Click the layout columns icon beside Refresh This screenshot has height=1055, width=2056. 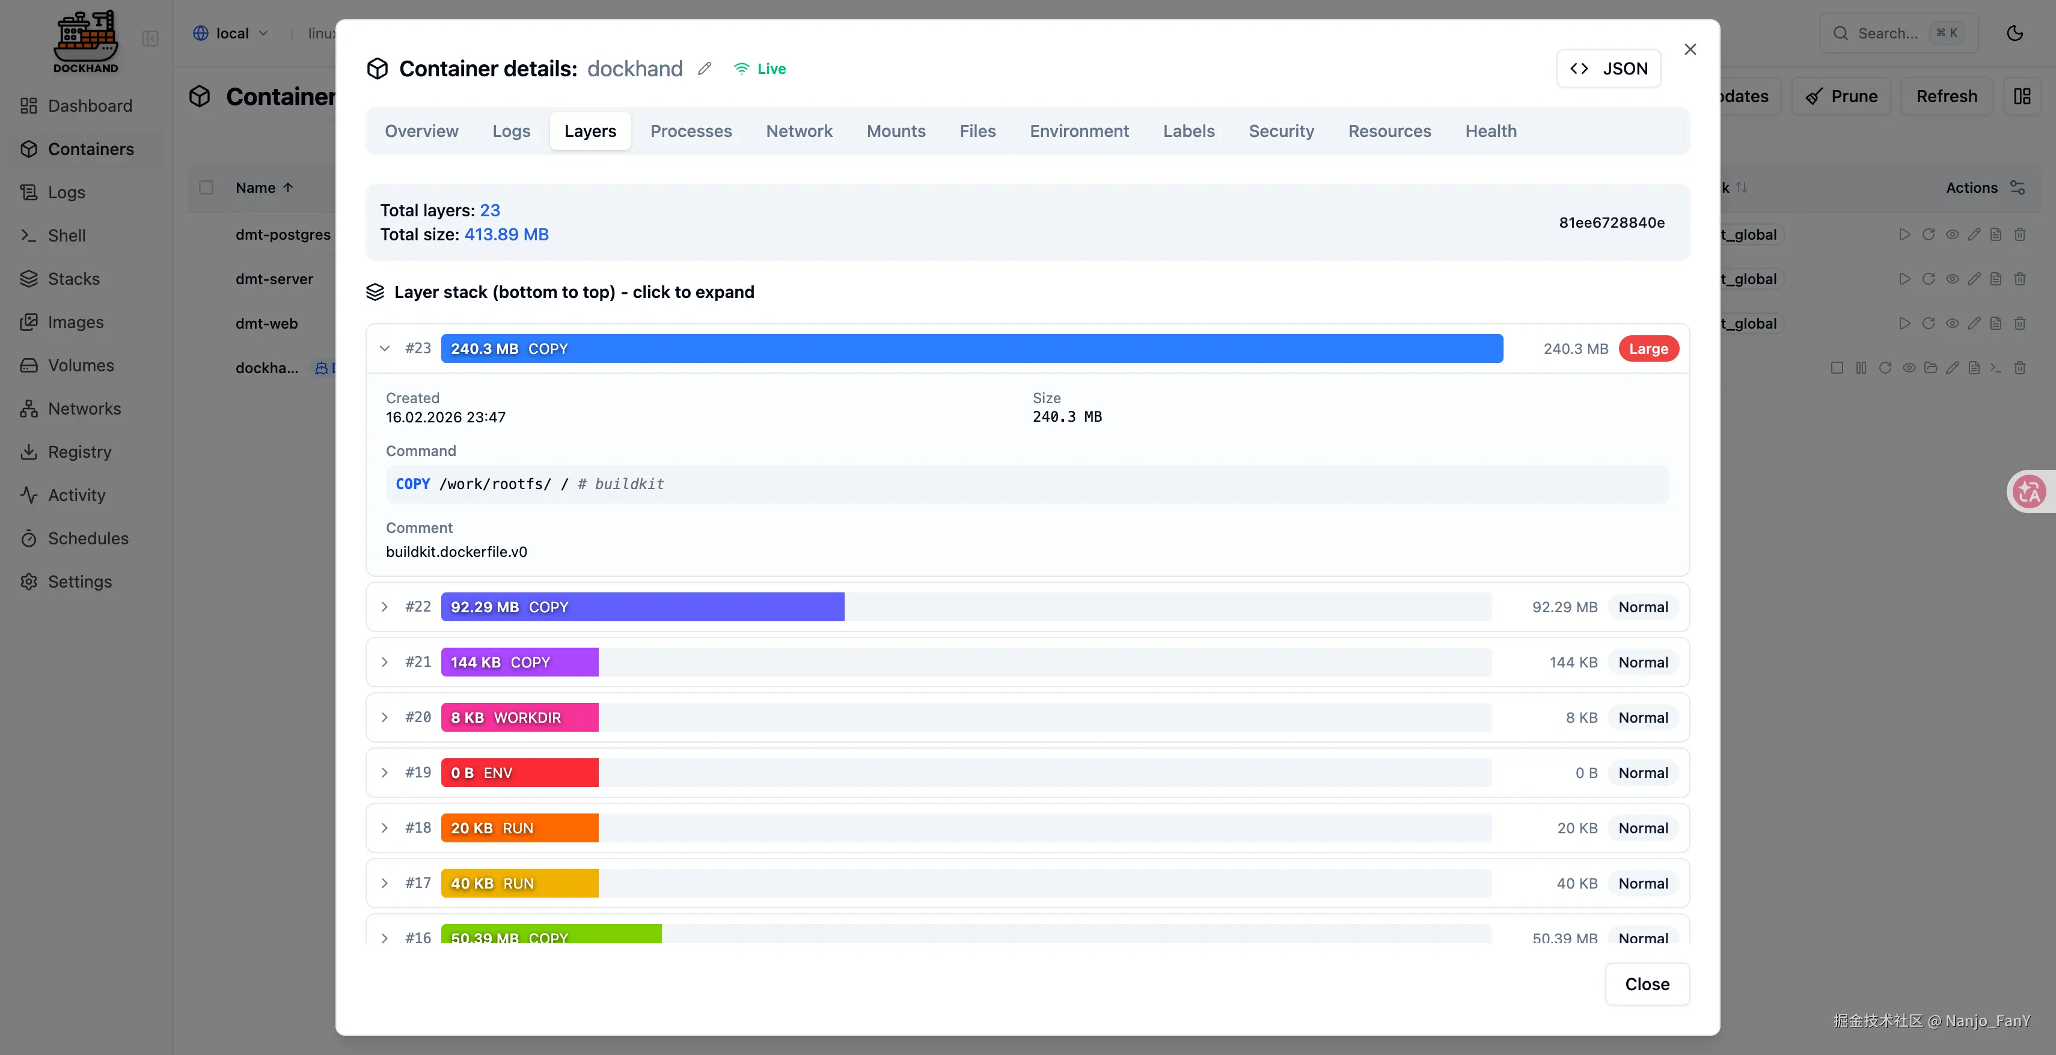click(x=2022, y=97)
